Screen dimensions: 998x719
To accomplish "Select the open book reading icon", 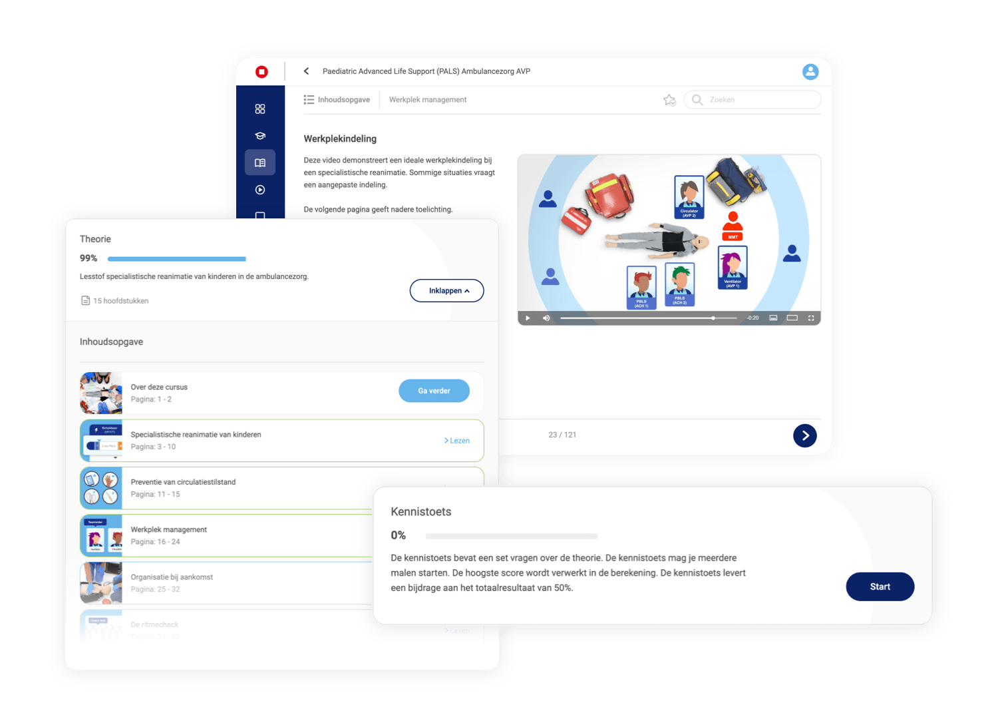I will tap(260, 162).
